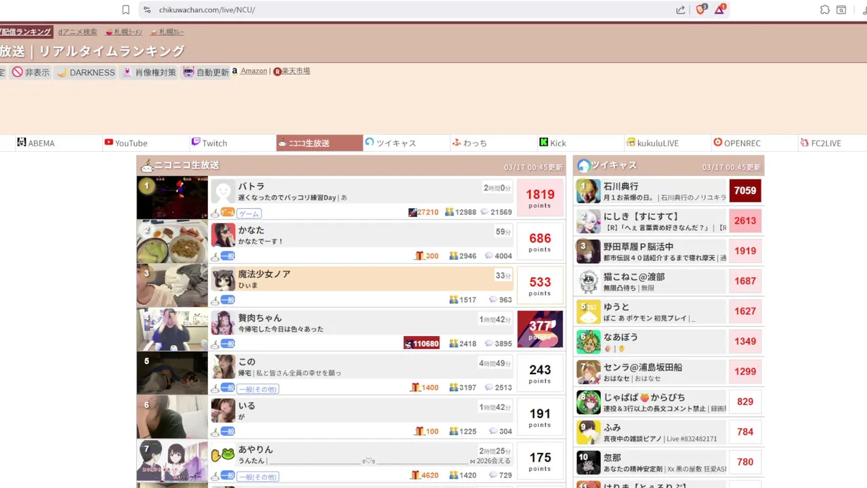Select the ニコニコ生放送 tab
This screenshot has height=488, width=867.
[320, 143]
